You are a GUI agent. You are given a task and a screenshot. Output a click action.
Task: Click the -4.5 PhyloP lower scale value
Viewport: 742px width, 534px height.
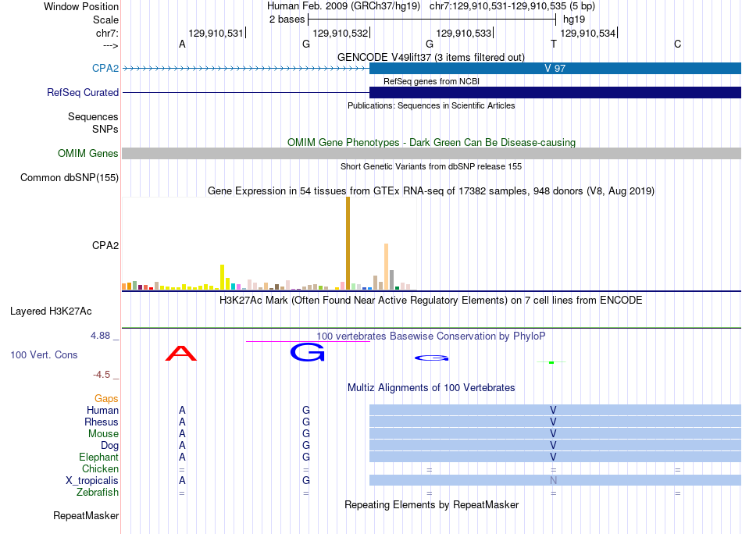(x=102, y=375)
